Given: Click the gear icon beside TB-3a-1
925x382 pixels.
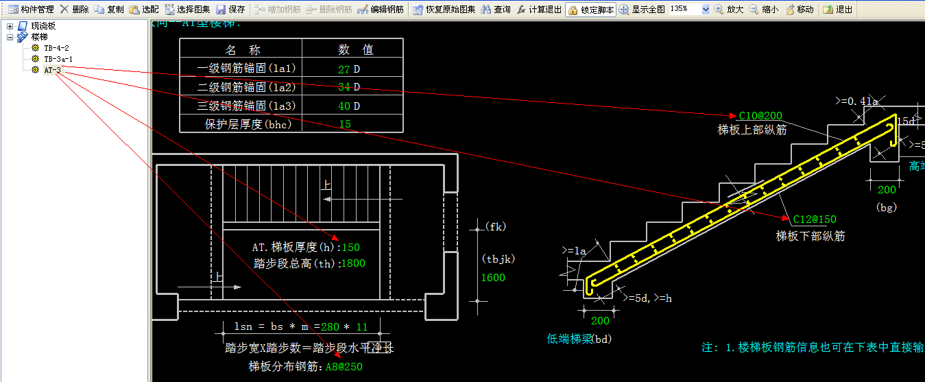Looking at the screenshot, I should point(35,59).
